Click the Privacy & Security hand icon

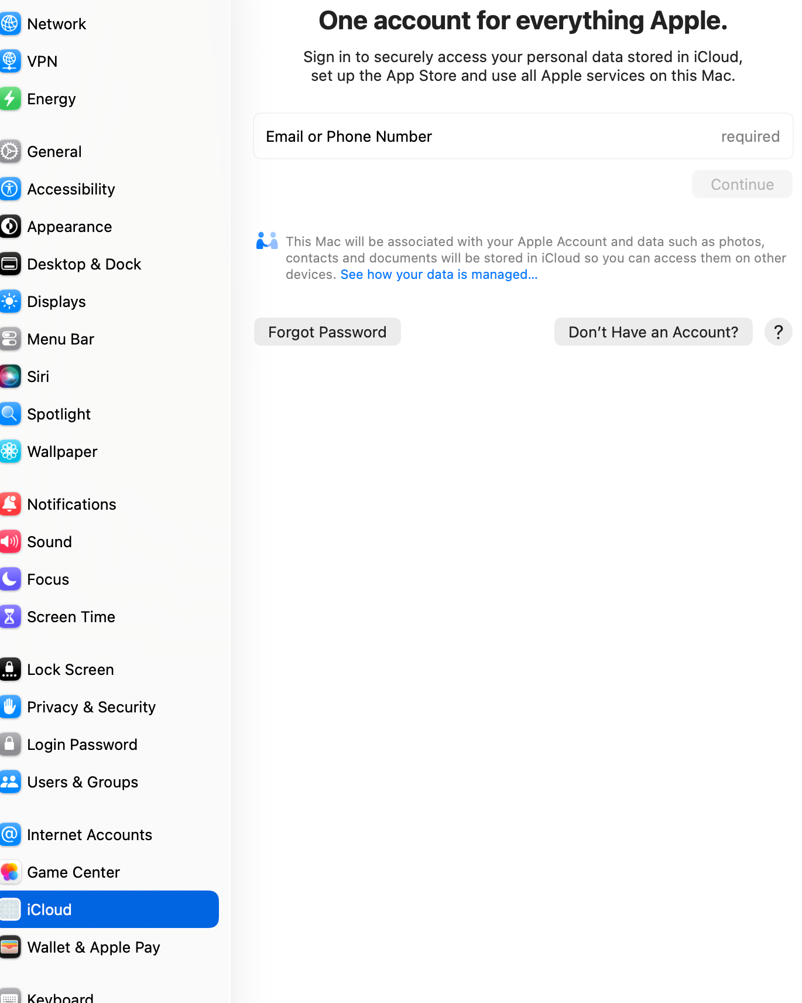(x=10, y=707)
